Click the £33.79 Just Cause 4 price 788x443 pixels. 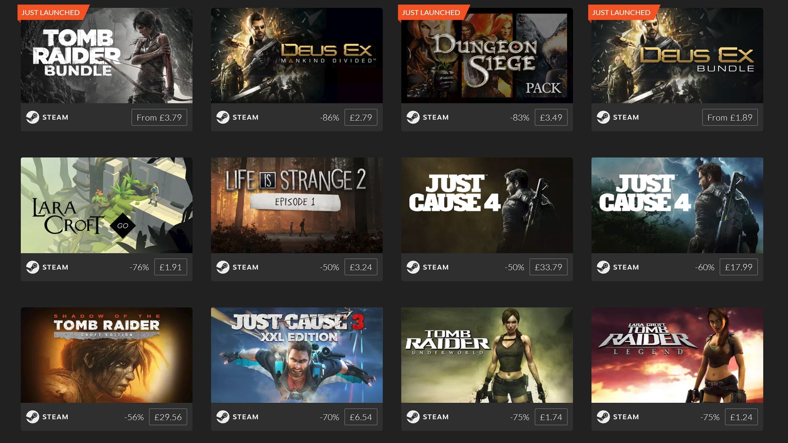click(x=548, y=267)
